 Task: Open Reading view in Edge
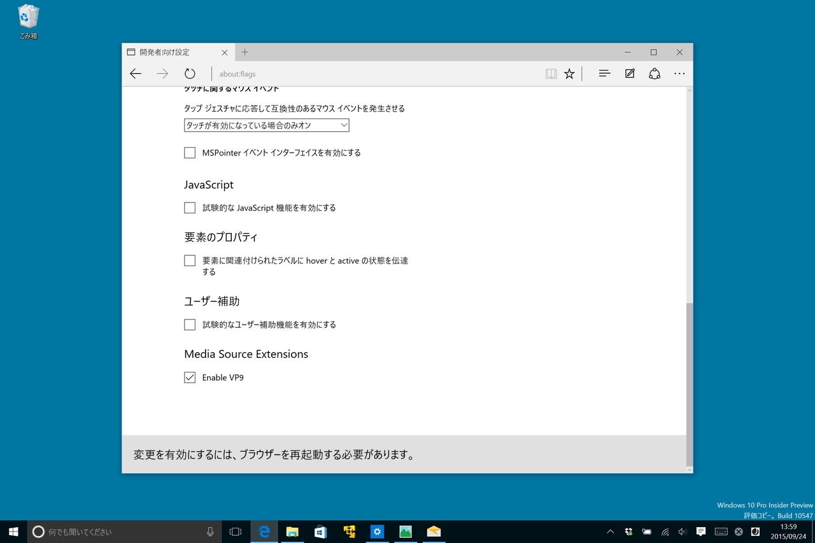coord(550,73)
